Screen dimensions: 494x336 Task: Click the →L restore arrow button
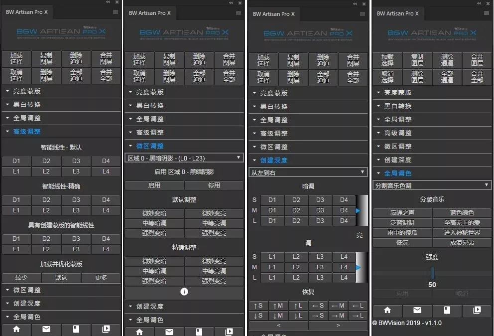click(x=358, y=316)
